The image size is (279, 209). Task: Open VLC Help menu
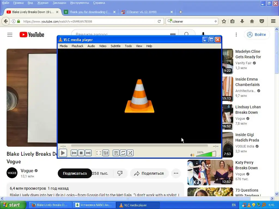coord(149,46)
